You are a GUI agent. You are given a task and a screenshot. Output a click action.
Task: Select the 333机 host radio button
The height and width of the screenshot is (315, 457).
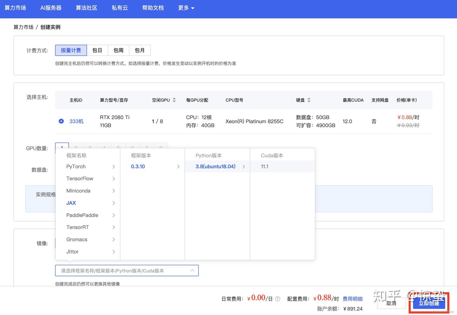pyautogui.click(x=61, y=121)
